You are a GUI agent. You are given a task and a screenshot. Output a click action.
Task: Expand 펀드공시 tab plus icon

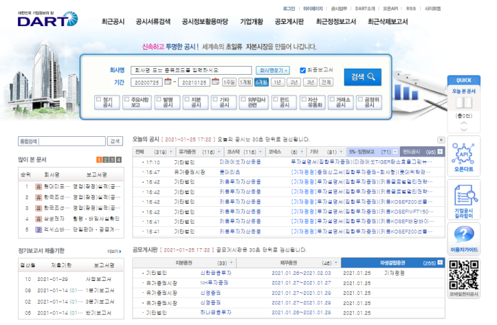[x=440, y=151]
